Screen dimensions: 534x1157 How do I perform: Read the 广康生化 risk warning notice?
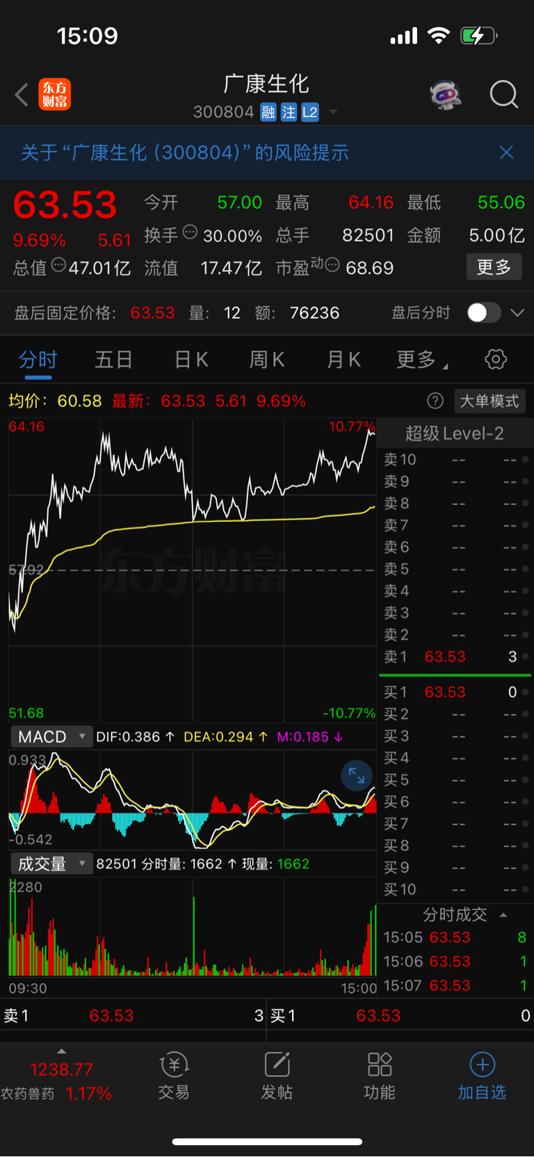coord(184,152)
